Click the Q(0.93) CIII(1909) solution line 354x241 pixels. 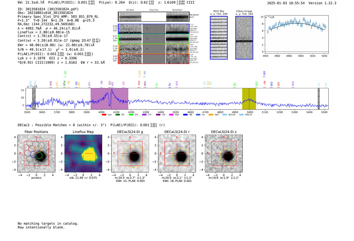point(61,62)
